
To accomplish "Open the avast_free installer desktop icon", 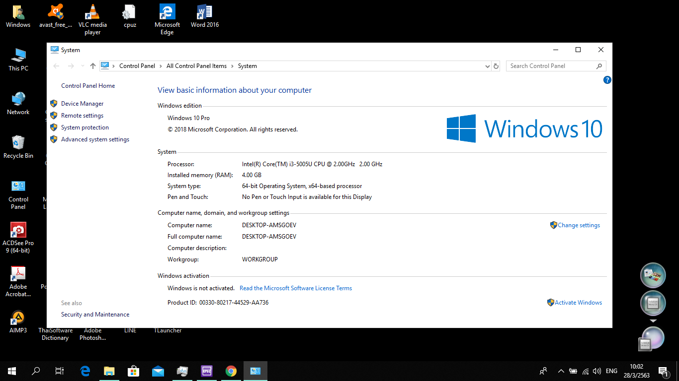I will click(x=56, y=16).
